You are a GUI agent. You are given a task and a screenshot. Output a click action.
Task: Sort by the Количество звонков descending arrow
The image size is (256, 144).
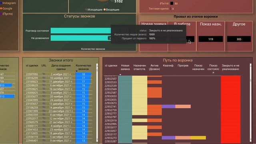(76, 71)
